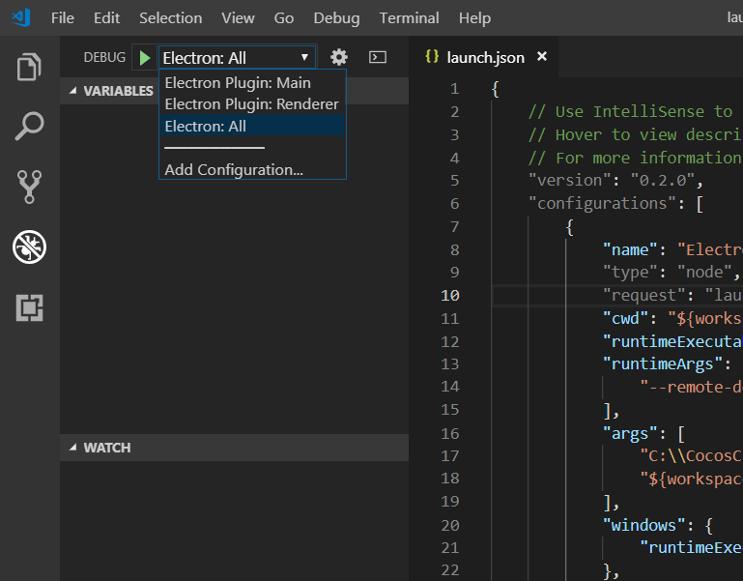Close the launch.json tab
The image size is (743, 581).
[542, 57]
